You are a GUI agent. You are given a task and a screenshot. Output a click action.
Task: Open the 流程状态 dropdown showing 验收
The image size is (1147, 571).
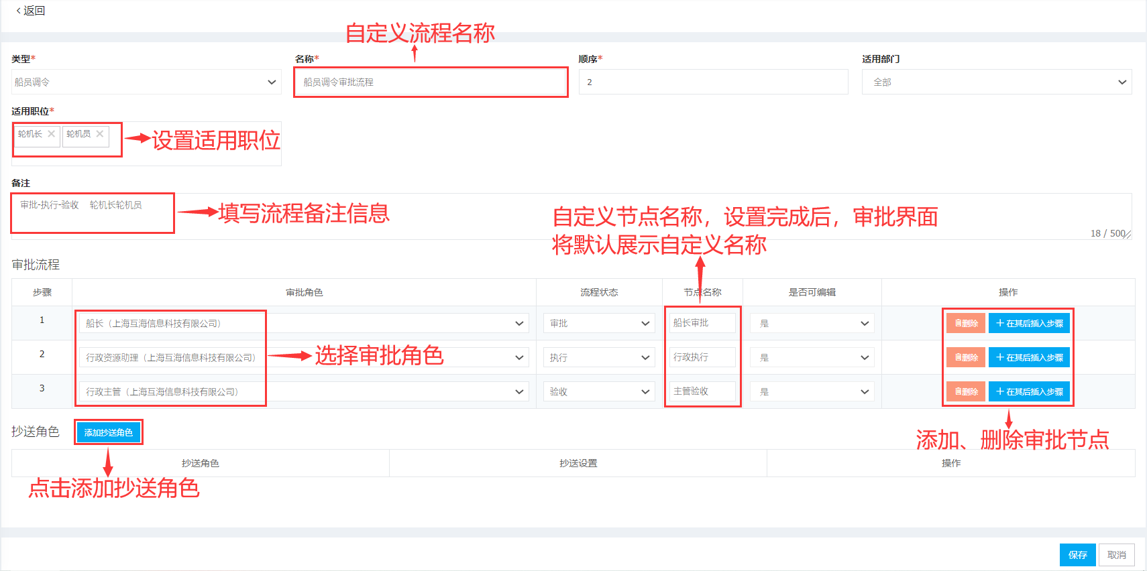tap(599, 391)
